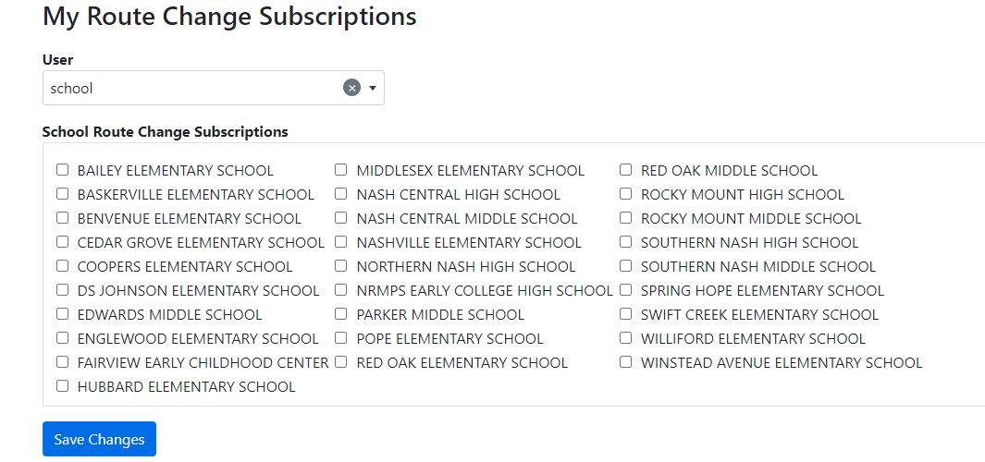The image size is (985, 462).
Task: Click the User field showing school
Action: tap(185, 88)
